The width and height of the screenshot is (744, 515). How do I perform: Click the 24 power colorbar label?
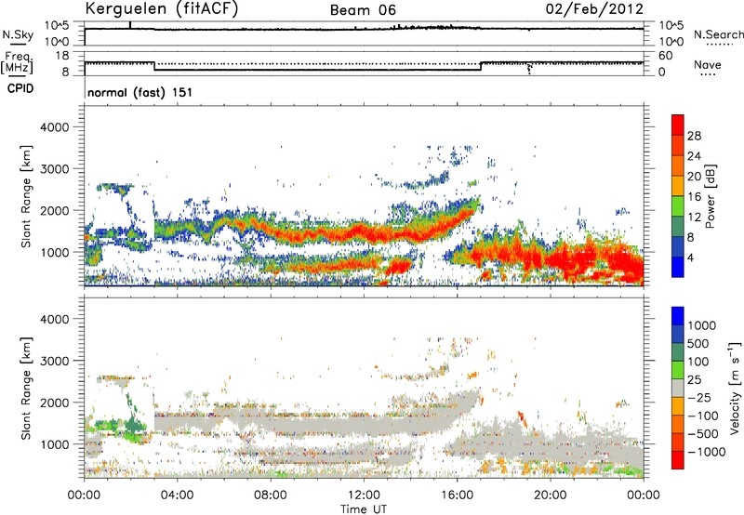[694, 156]
